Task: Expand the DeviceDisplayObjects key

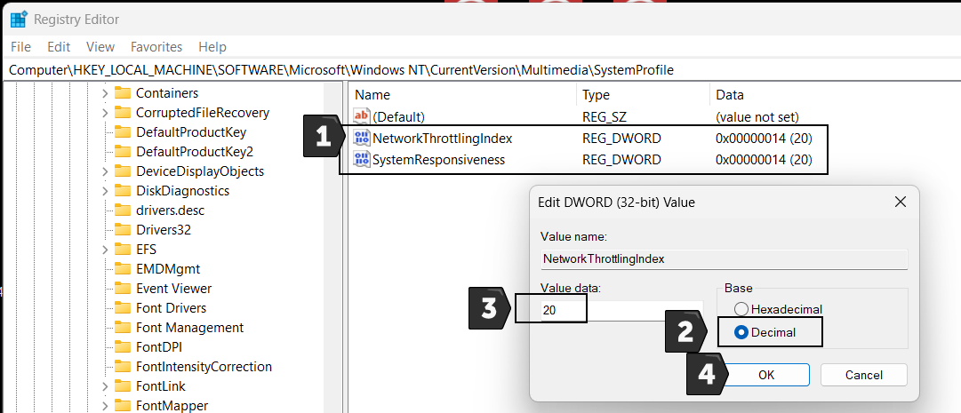Action: click(x=105, y=171)
